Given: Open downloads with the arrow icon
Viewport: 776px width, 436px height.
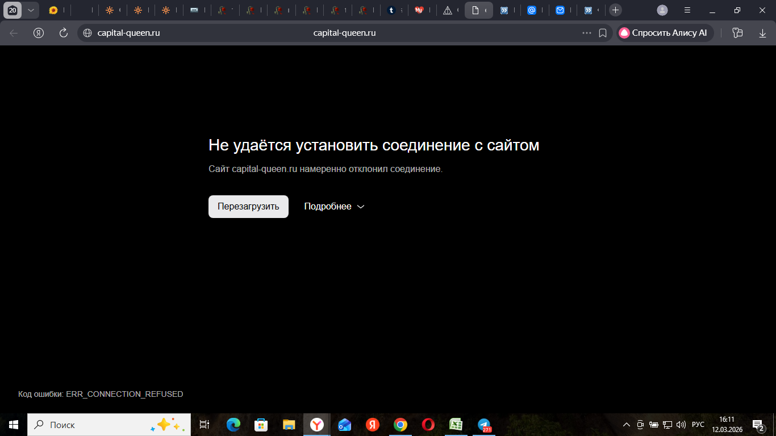Looking at the screenshot, I should coord(762,32).
